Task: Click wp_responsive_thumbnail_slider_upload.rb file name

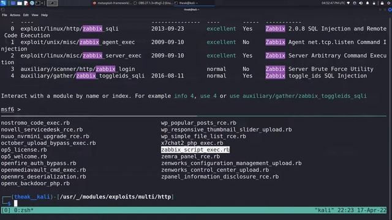Action: (226, 130)
